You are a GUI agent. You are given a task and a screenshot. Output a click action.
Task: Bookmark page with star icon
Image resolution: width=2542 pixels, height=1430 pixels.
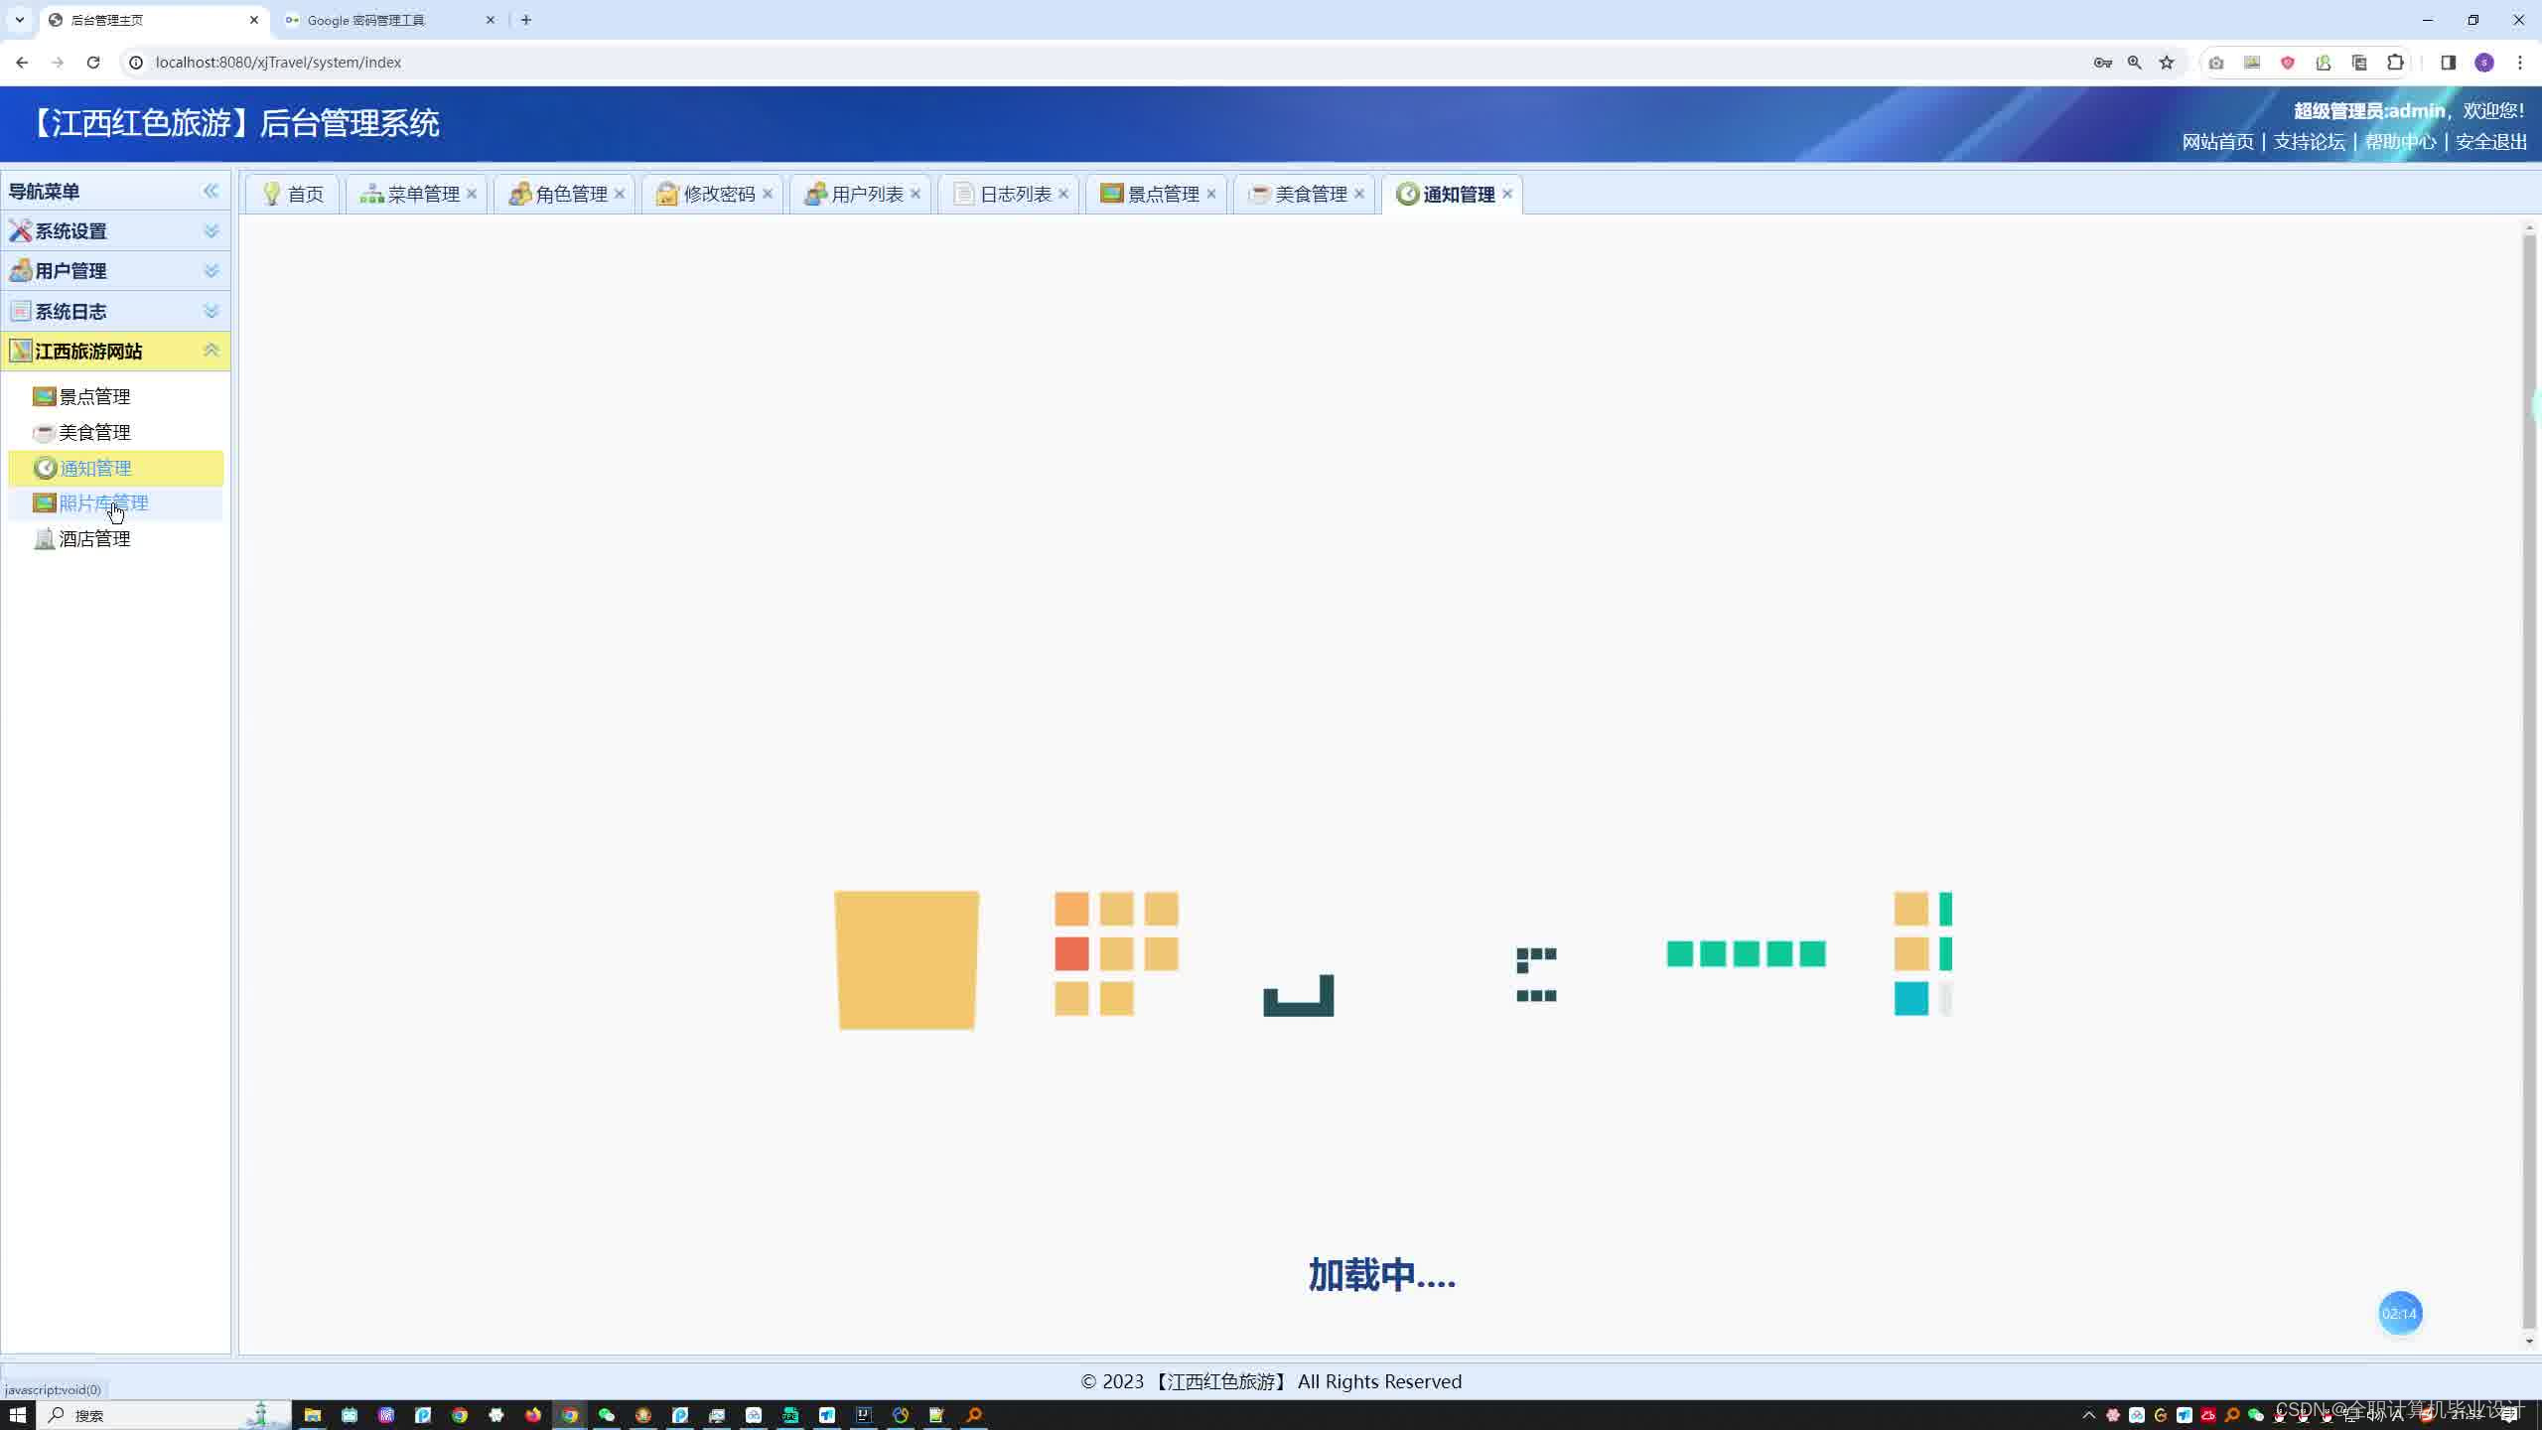coord(2167,63)
